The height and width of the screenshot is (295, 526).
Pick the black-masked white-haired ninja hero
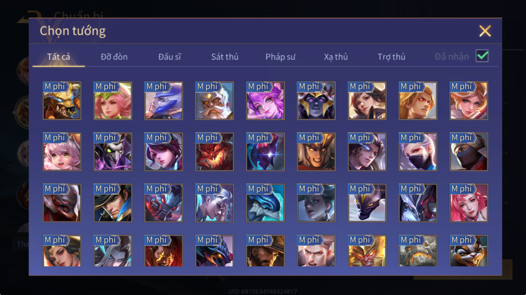(x=418, y=152)
